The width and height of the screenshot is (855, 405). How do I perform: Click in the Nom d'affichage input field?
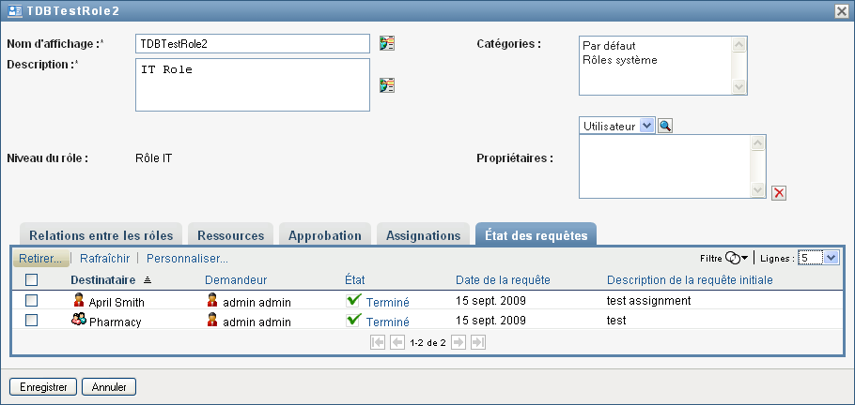click(253, 44)
